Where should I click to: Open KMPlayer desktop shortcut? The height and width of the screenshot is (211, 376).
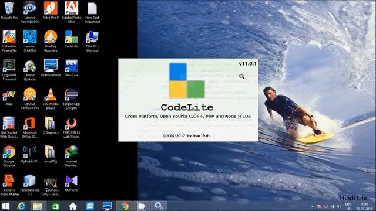[71, 183]
